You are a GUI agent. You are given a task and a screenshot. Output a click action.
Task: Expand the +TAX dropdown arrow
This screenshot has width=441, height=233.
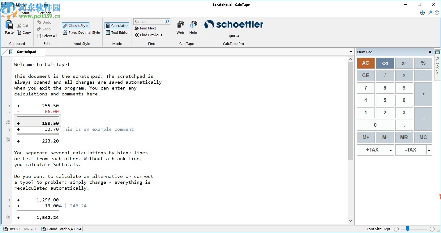pos(391,150)
